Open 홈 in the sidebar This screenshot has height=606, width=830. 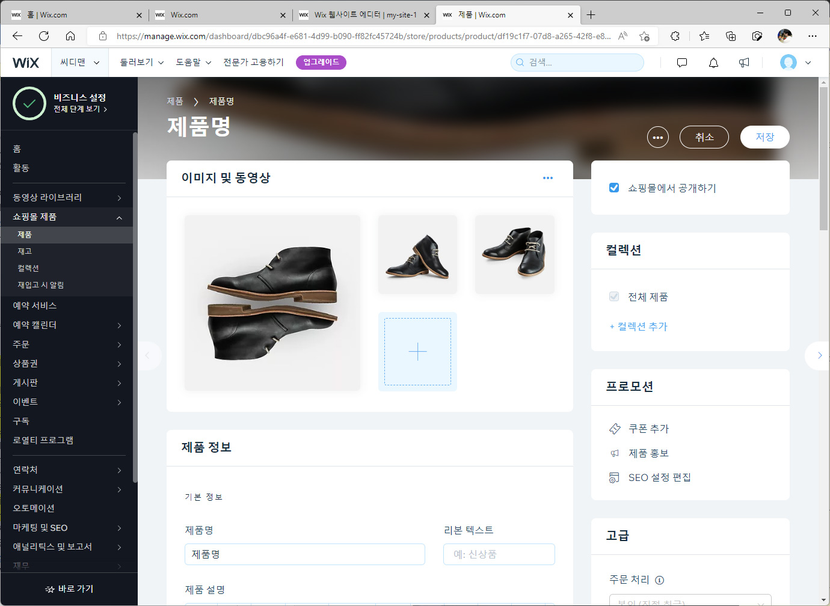[17, 148]
